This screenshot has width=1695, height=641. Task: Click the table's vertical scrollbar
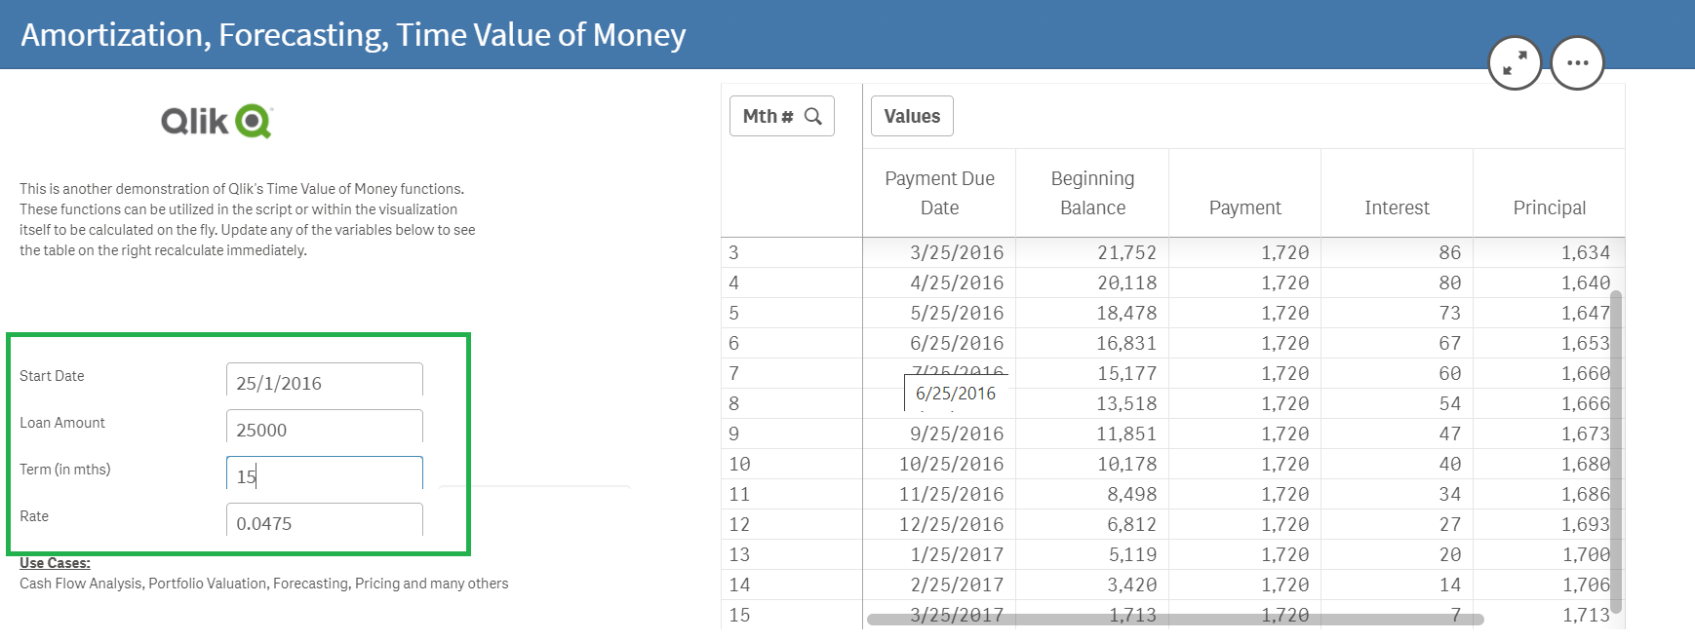(1616, 448)
